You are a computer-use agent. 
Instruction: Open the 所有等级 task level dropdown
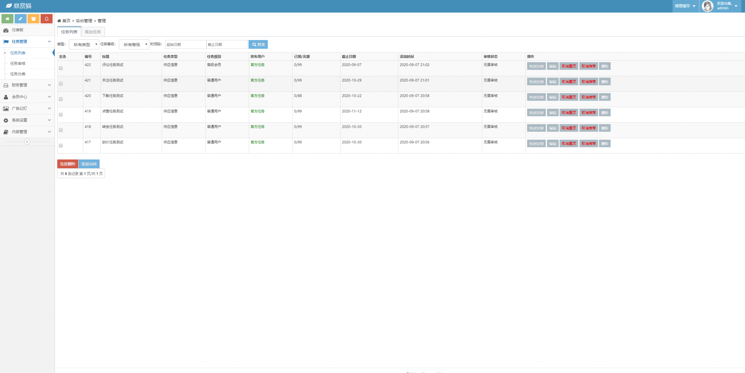pyautogui.click(x=134, y=45)
